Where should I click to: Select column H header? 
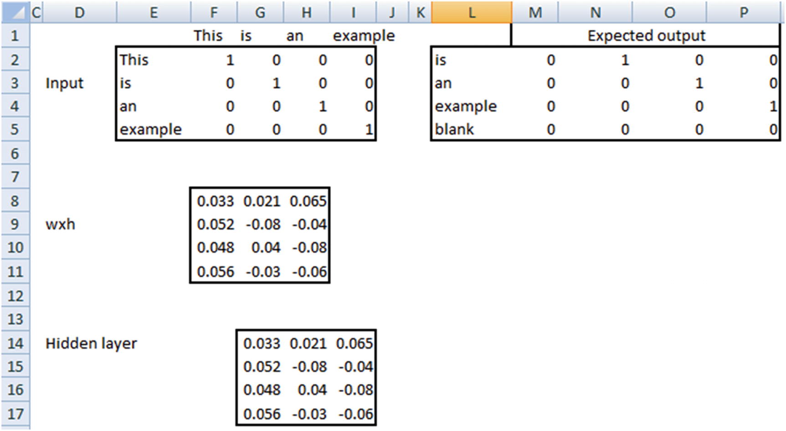[306, 12]
